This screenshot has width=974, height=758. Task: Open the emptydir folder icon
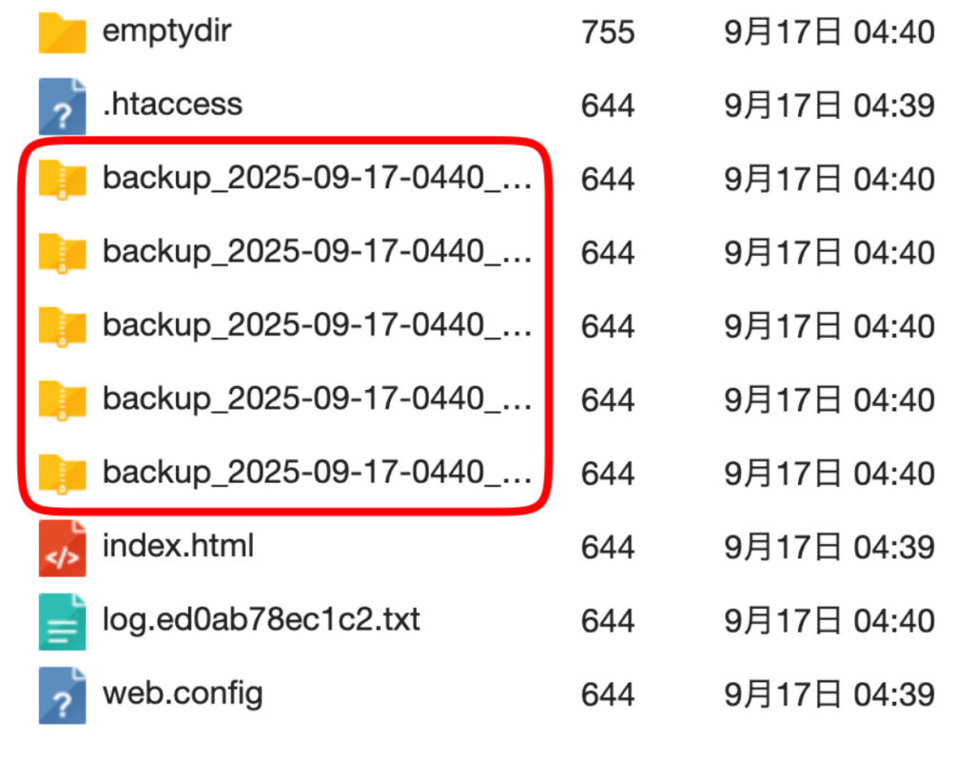pos(62,32)
